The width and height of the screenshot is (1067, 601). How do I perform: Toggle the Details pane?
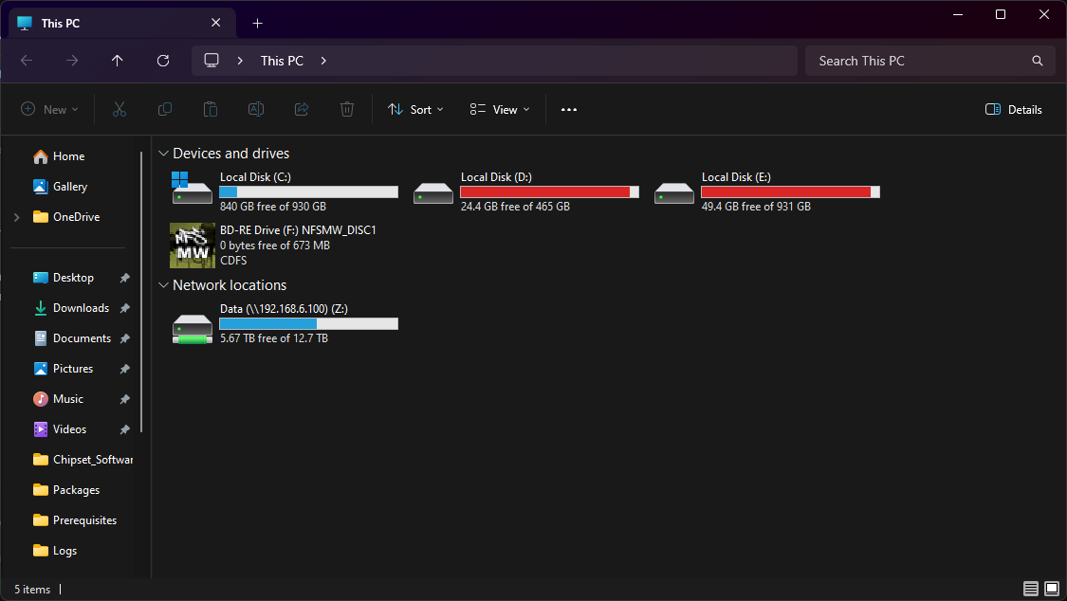click(x=1013, y=109)
